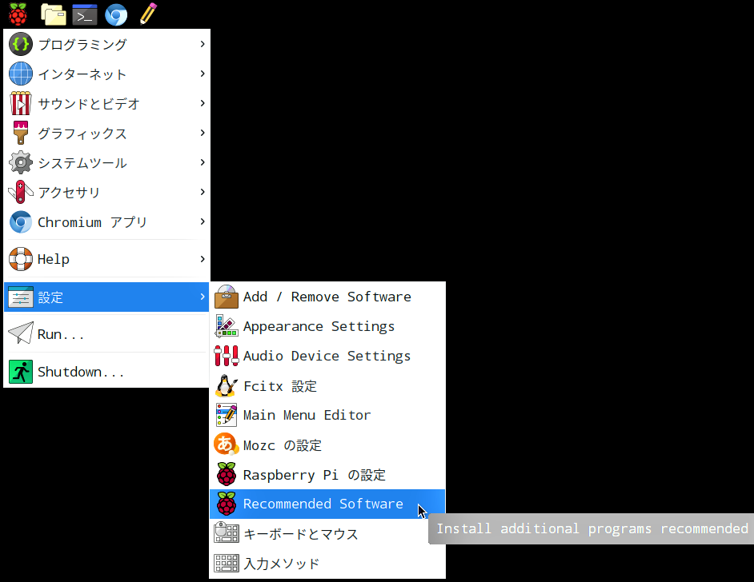754x582 pixels.
Task: Click the キーボードとマウス keyboard-mouse icon
Action: point(227,533)
